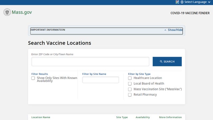Toggle the Important Information Show/Hide expander

pos(174,30)
